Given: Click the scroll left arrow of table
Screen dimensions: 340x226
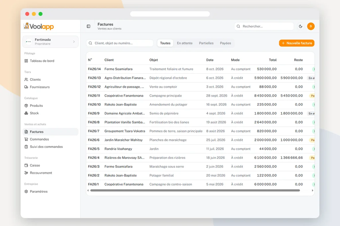Looking at the screenshot, I should 88,191.
